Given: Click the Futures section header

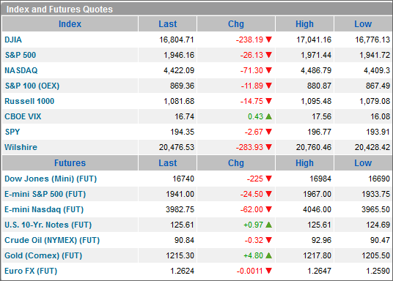Looking at the screenshot, I should tap(70, 163).
